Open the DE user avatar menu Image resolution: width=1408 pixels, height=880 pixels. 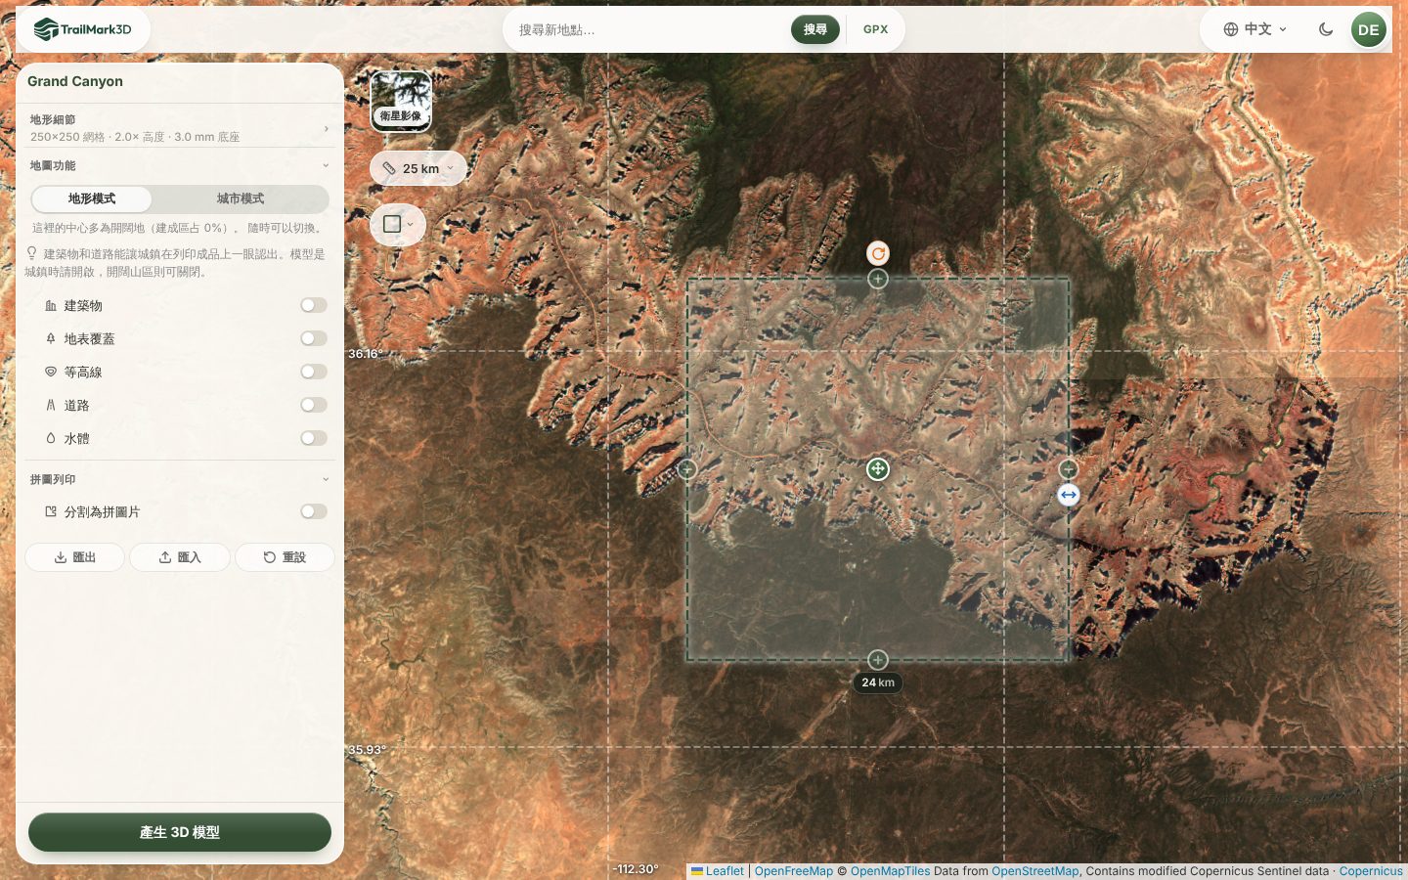[1369, 29]
